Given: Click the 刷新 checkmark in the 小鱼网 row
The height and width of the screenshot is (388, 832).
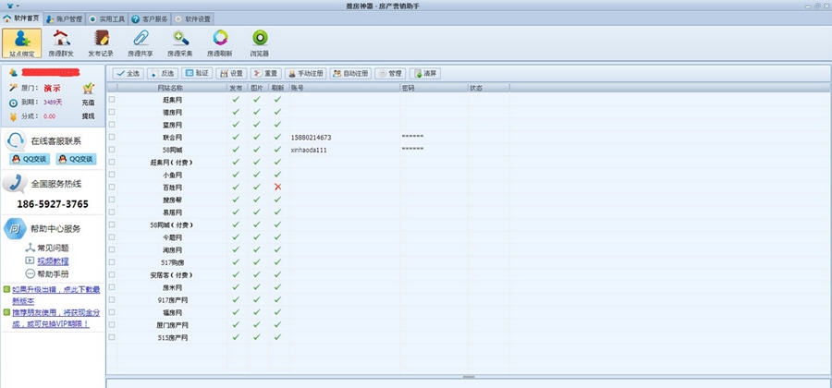Looking at the screenshot, I should (277, 175).
